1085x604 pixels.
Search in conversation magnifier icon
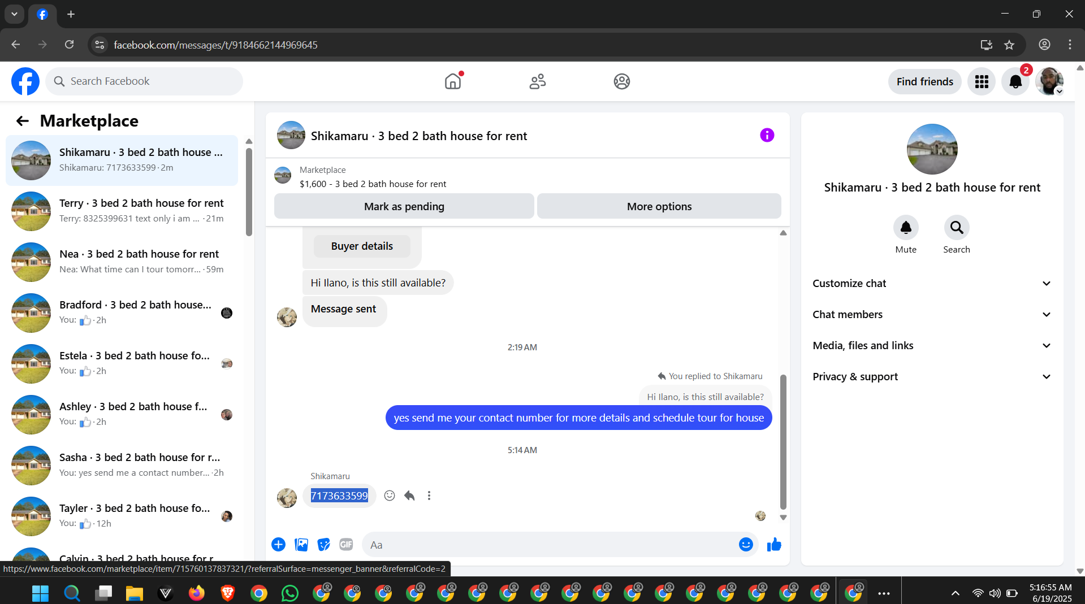pyautogui.click(x=957, y=228)
